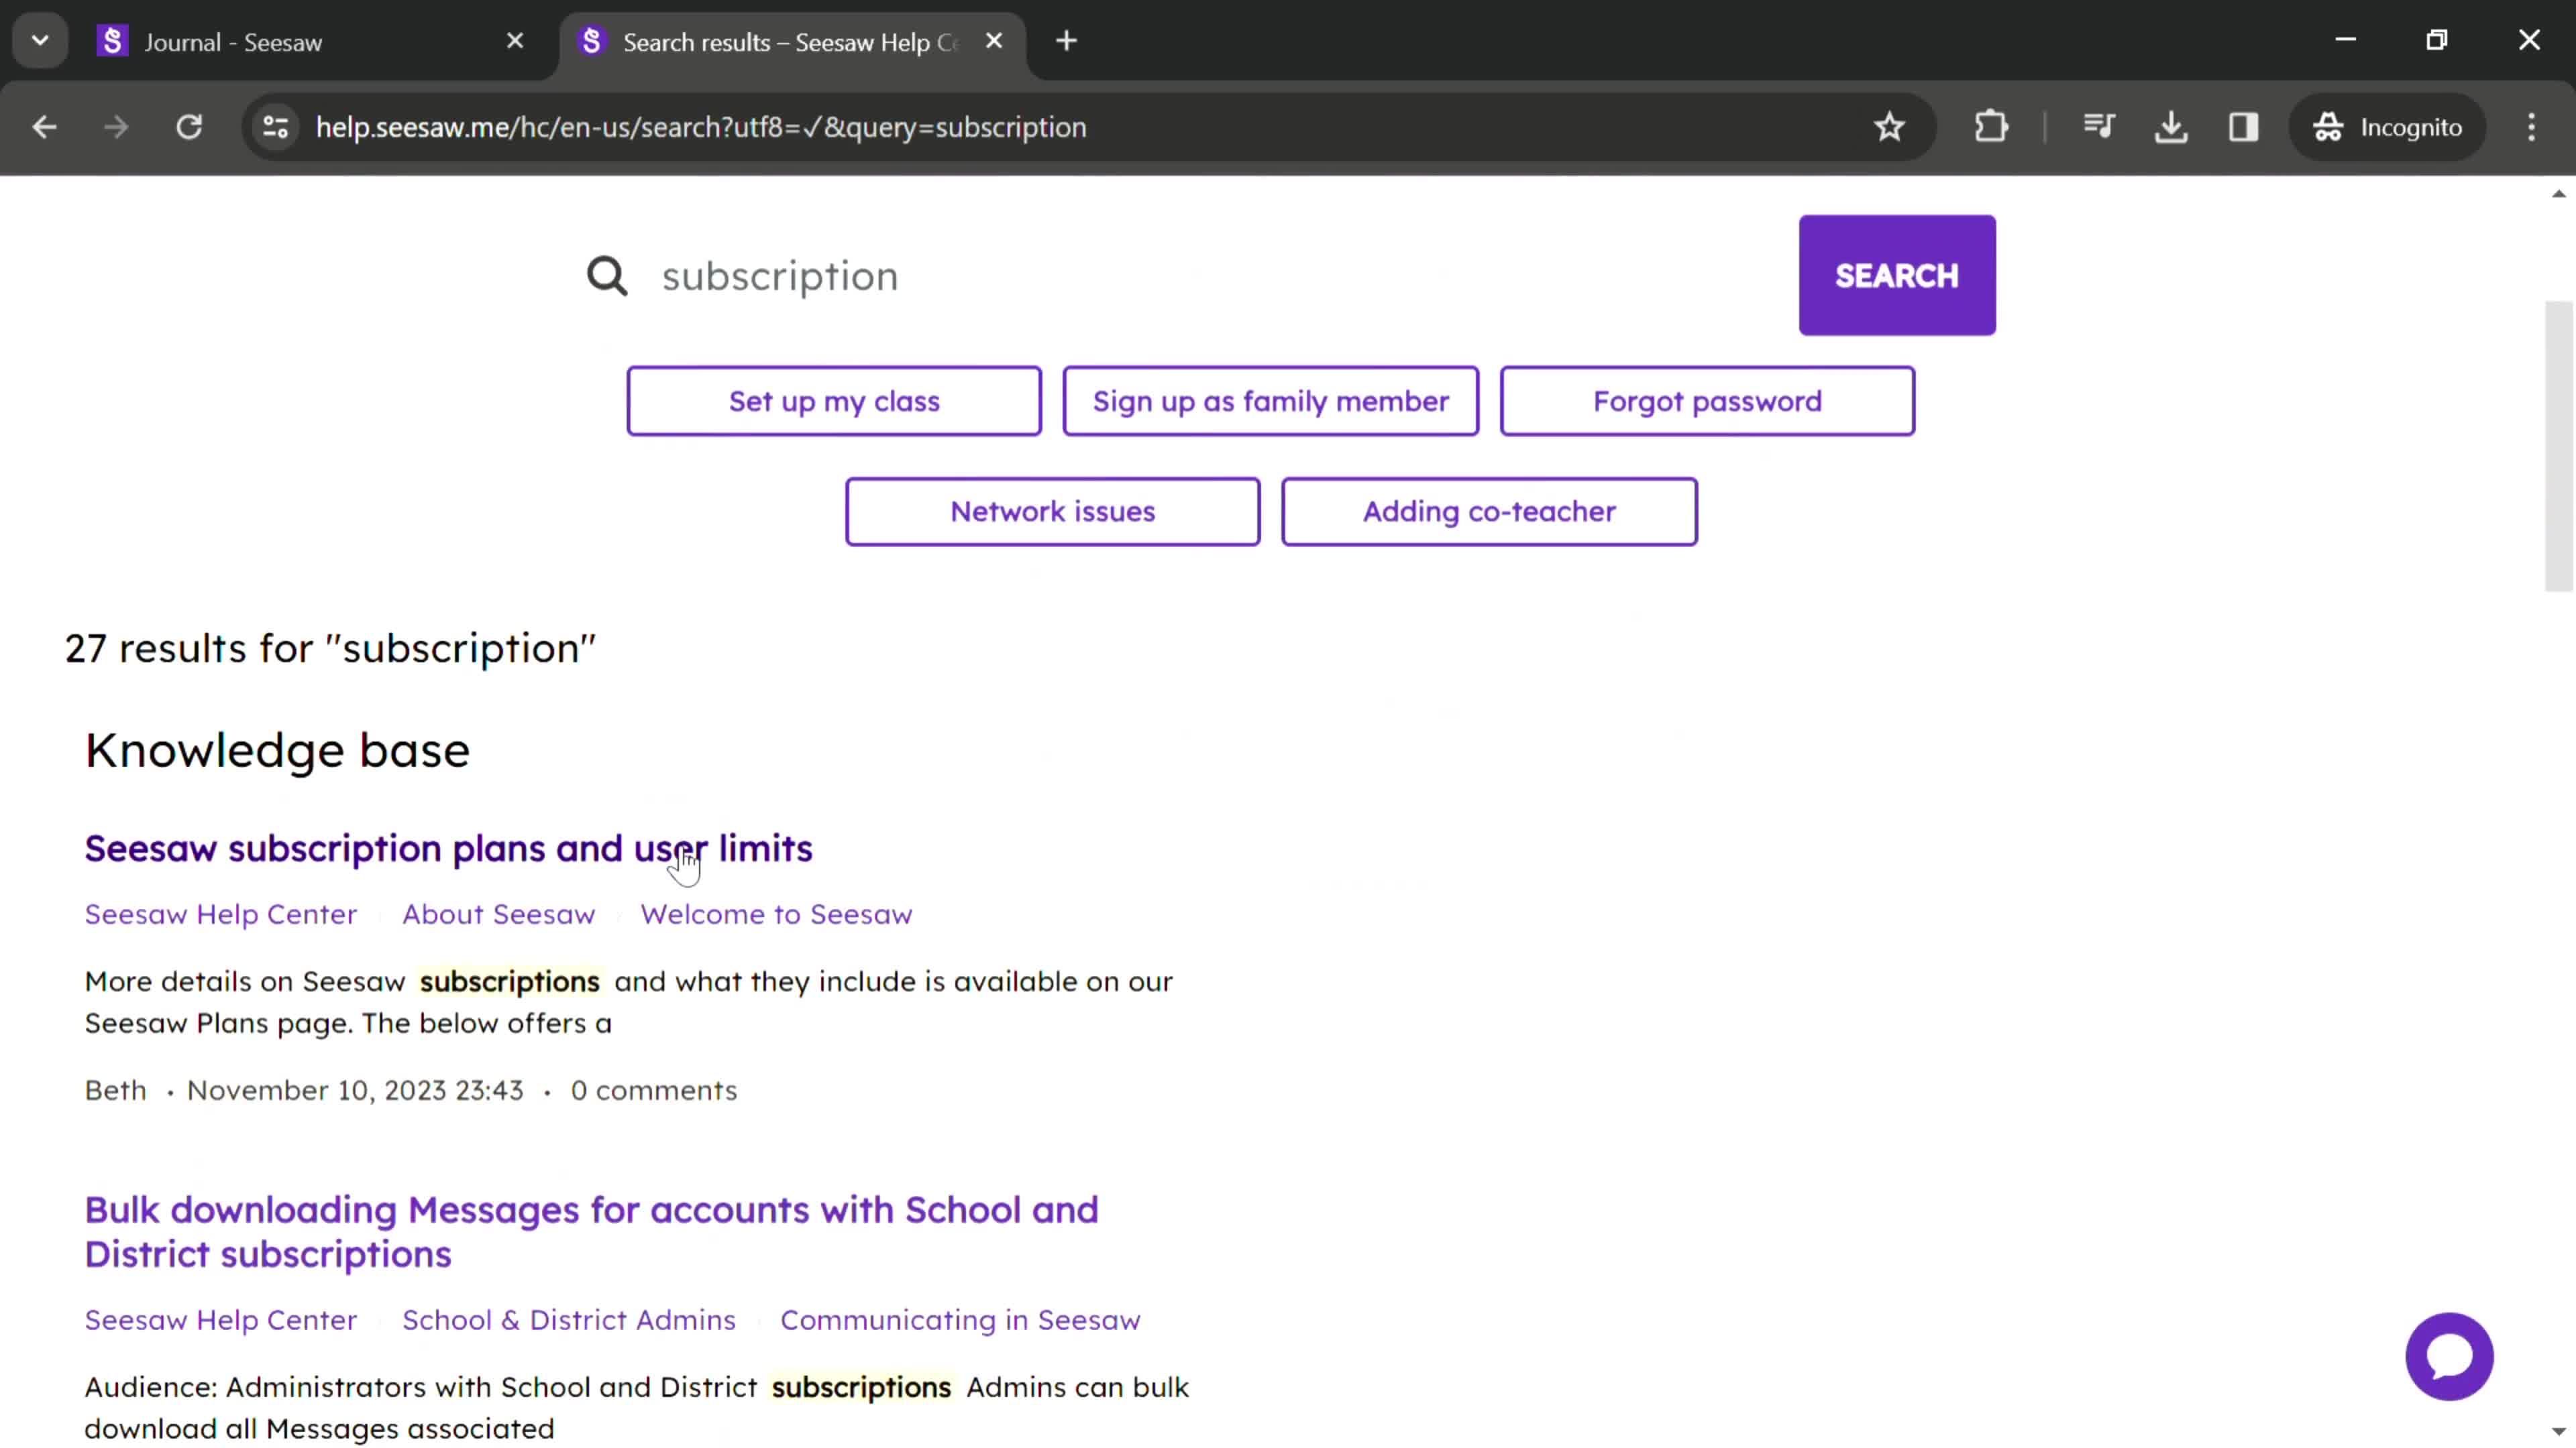Choose Sign up as family member
This screenshot has height=1448, width=2576.
1270,401
